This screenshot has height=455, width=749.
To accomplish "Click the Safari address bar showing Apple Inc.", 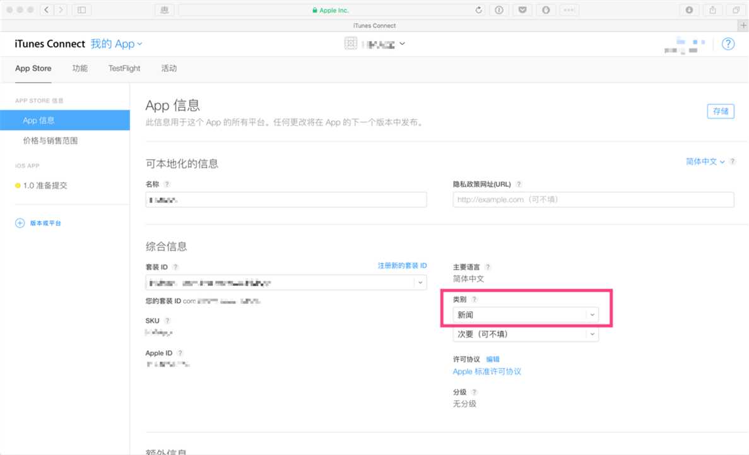I will point(331,9).
